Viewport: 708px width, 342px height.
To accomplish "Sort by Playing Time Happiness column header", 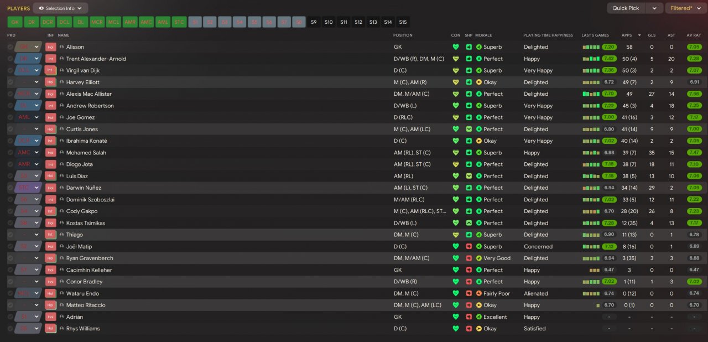I will (x=548, y=35).
